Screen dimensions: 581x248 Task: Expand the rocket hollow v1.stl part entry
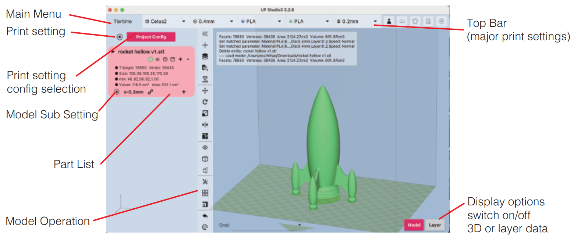[x=113, y=52]
